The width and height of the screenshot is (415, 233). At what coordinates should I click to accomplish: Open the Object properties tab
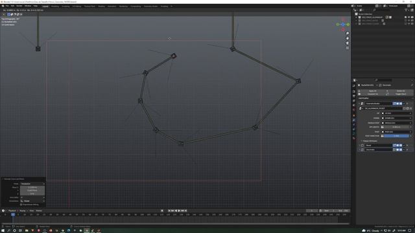click(x=354, y=115)
